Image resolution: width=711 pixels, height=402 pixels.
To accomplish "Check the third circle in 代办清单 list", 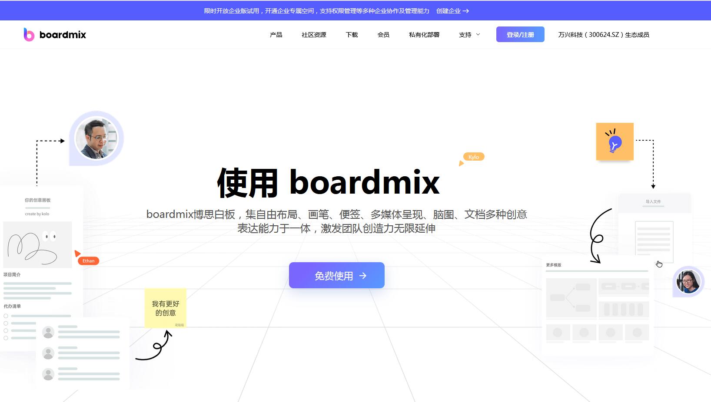I will click(5, 331).
